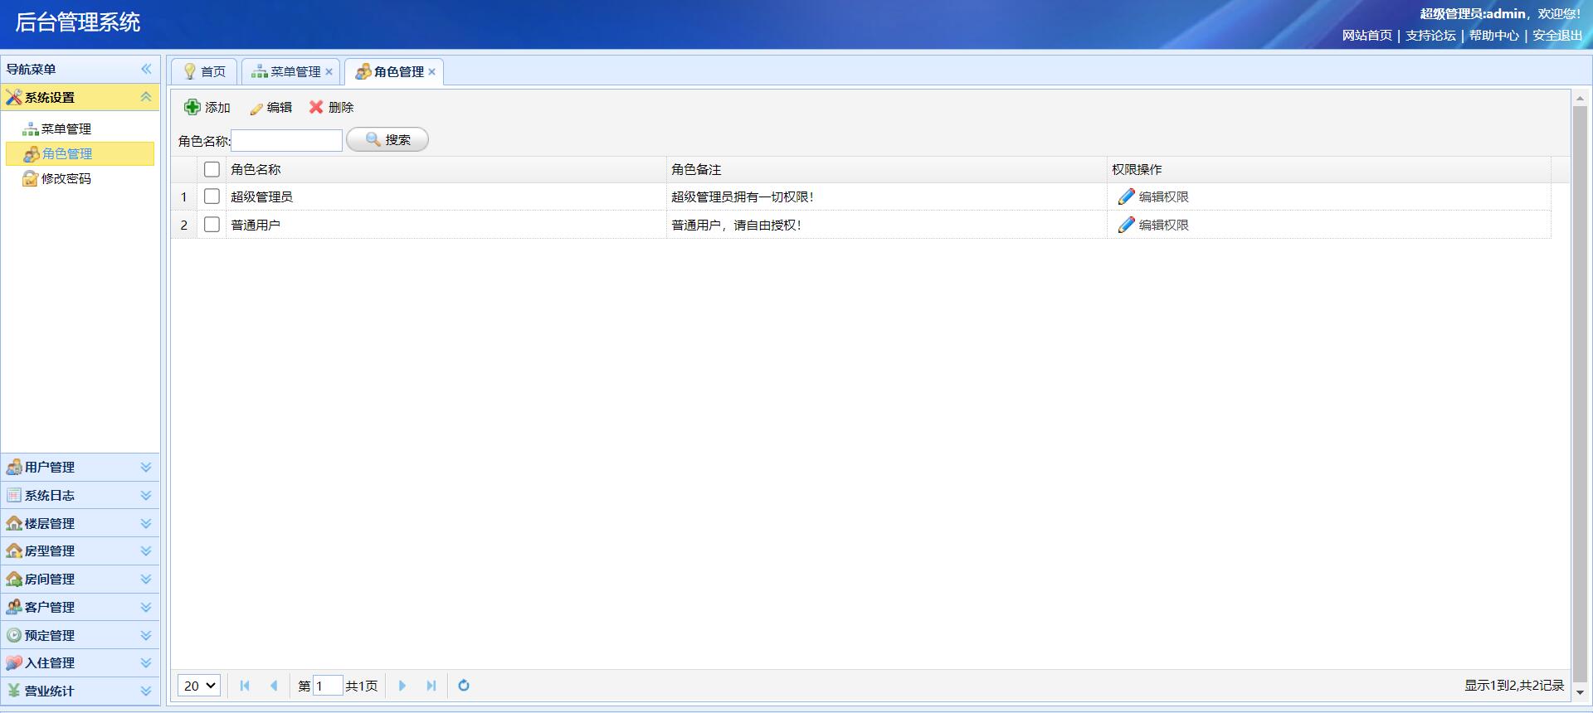Click 编辑权限 for 超级管理员

click(1164, 196)
